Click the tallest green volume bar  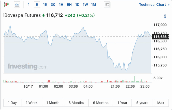(135, 79)
